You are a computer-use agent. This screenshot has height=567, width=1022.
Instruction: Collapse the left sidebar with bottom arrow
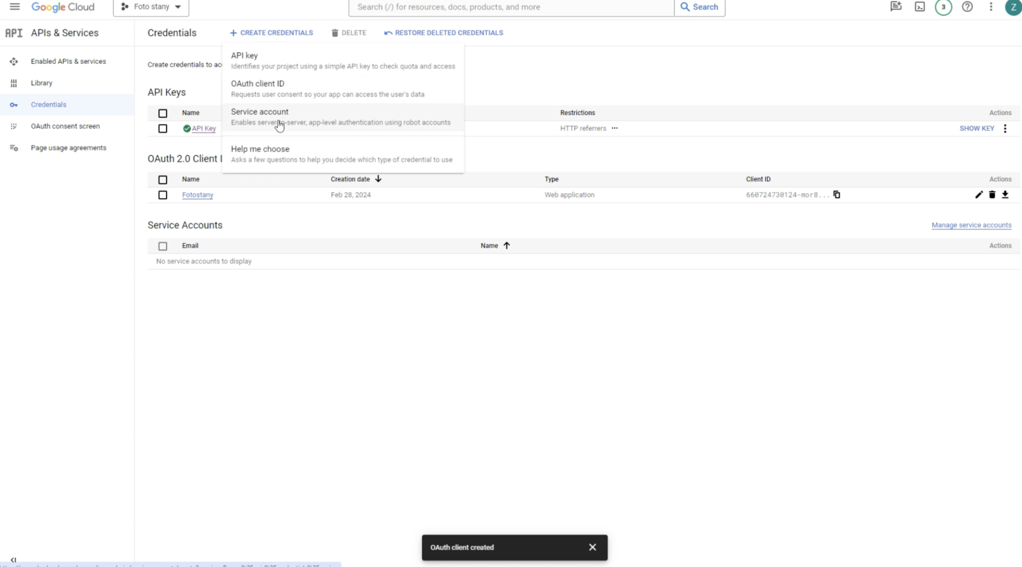pyautogui.click(x=13, y=560)
